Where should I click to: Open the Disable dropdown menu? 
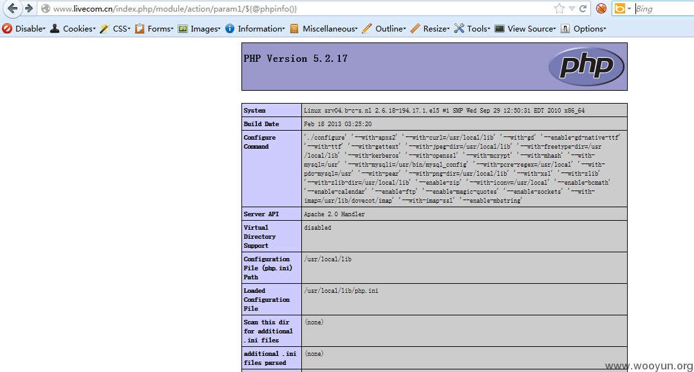[30, 28]
